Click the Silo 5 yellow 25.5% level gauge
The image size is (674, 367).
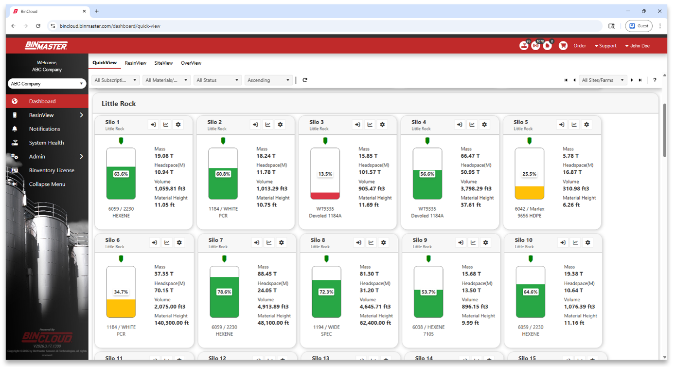click(530, 174)
